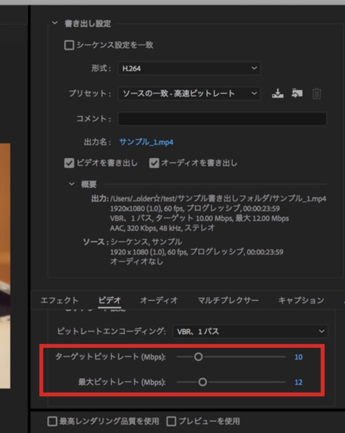Screen dimensions: 345x433
Task: Click output name link サンプル_1.mp4
Action: pyautogui.click(x=146, y=142)
